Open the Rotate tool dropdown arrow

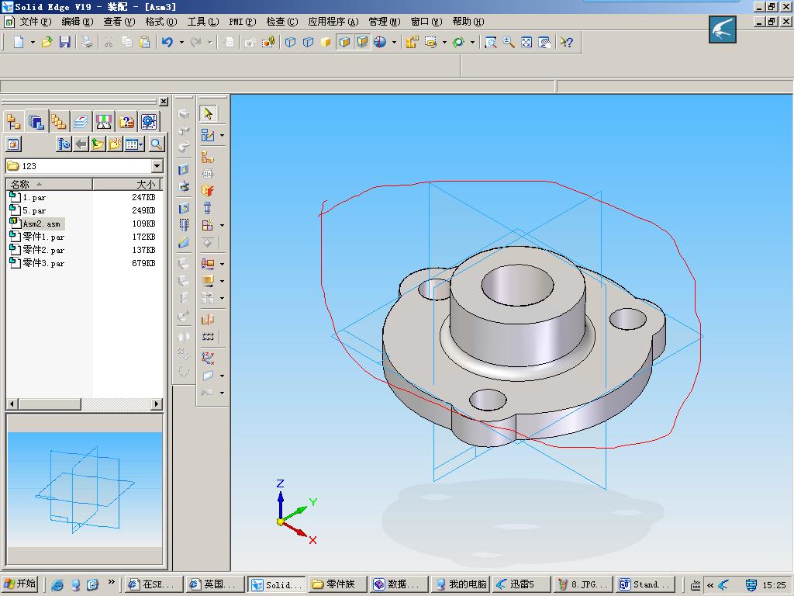pos(472,42)
